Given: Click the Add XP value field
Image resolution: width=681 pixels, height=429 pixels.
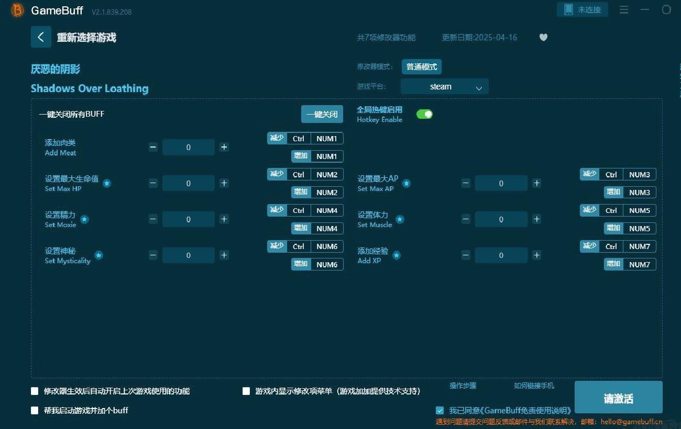Looking at the screenshot, I should pyautogui.click(x=501, y=256).
